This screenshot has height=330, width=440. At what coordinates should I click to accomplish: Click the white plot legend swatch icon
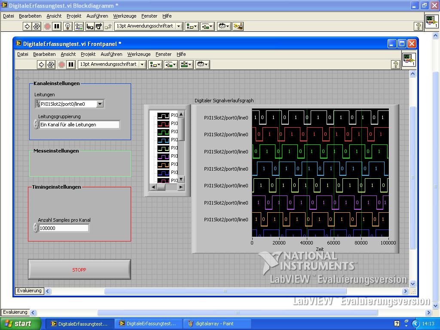tap(163, 116)
